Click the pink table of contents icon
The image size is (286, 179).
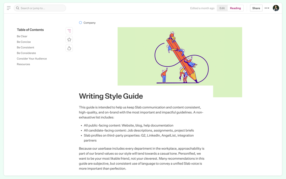pos(69,31)
